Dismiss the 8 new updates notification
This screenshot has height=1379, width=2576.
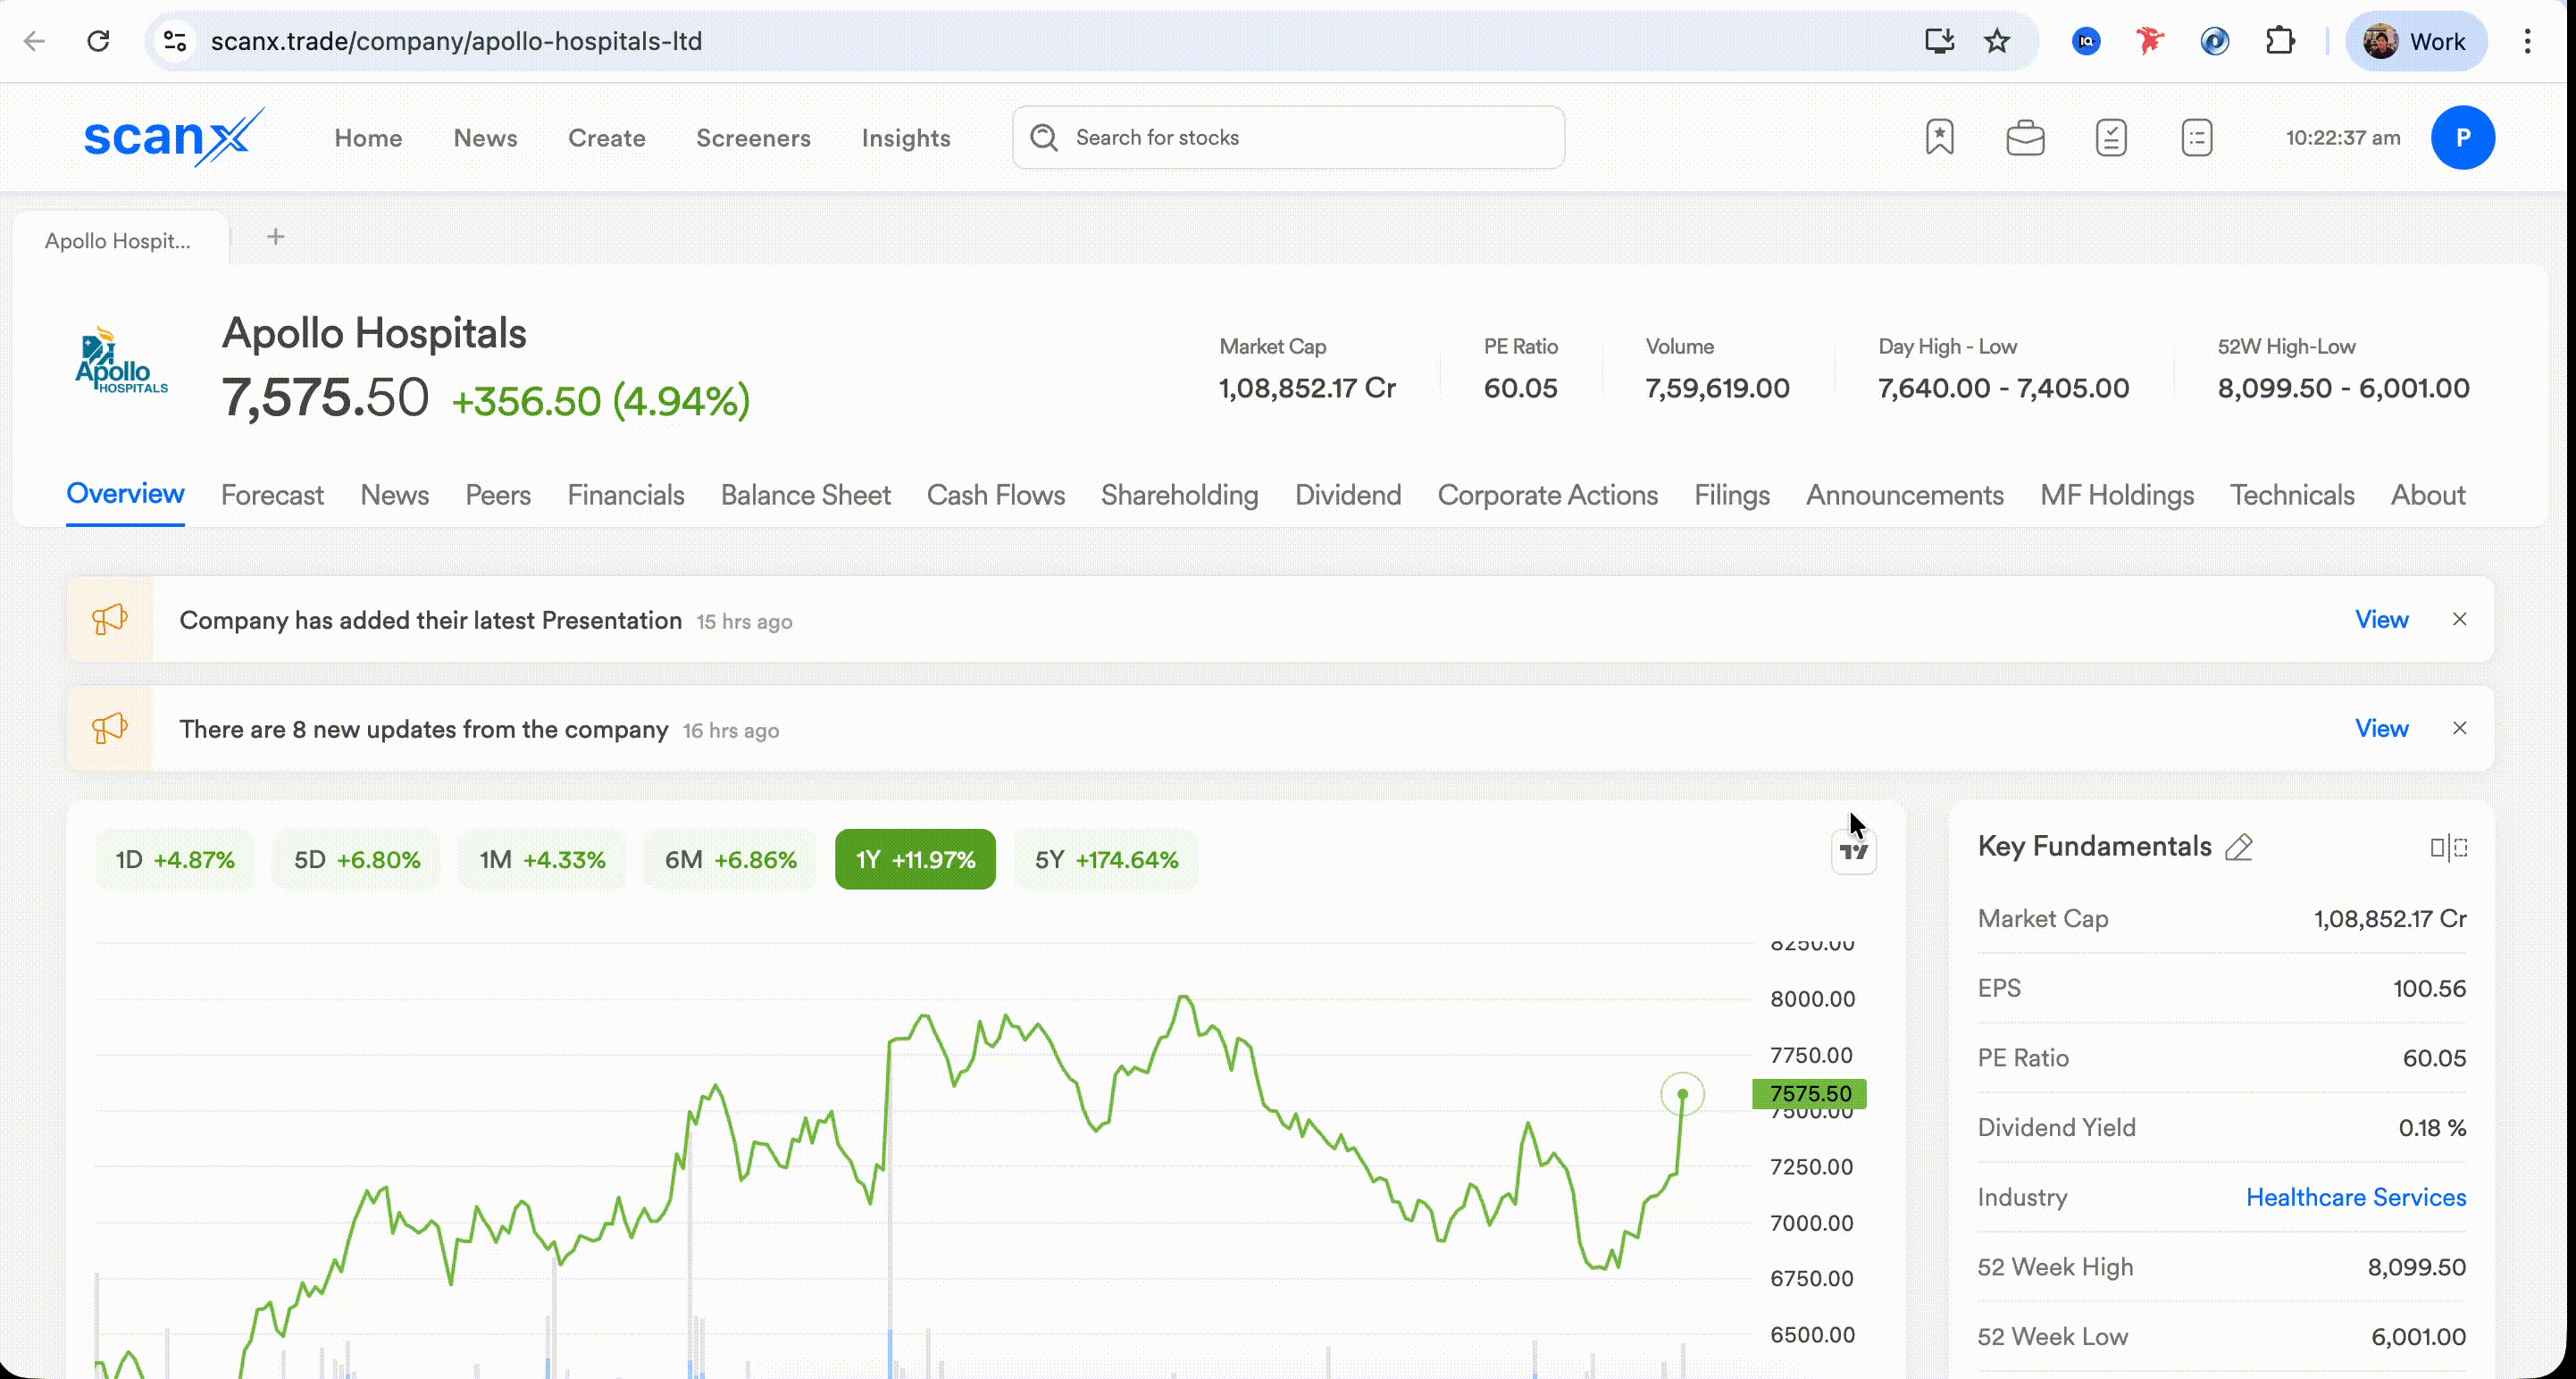(2460, 728)
